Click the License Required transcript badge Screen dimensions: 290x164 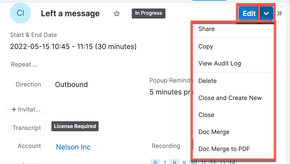pyautogui.click(x=75, y=126)
